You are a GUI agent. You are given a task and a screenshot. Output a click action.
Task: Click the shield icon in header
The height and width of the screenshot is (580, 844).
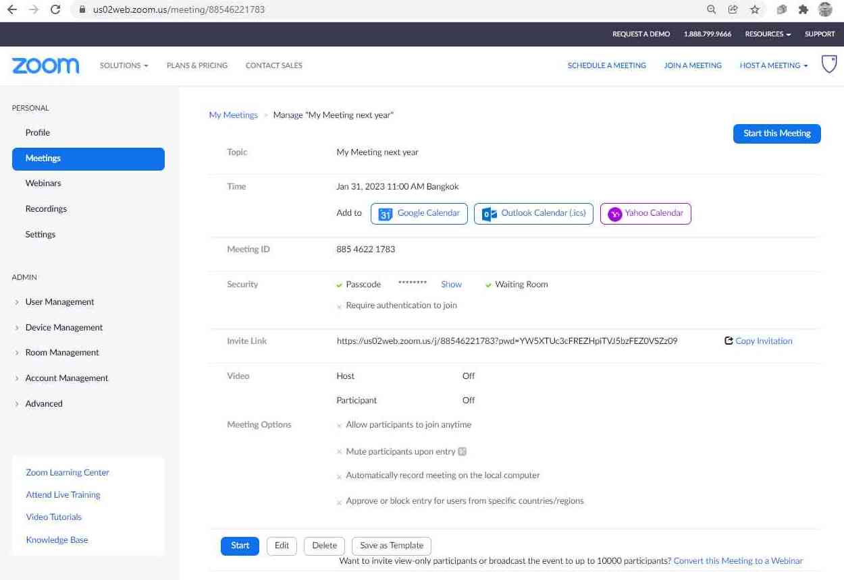[828, 65]
